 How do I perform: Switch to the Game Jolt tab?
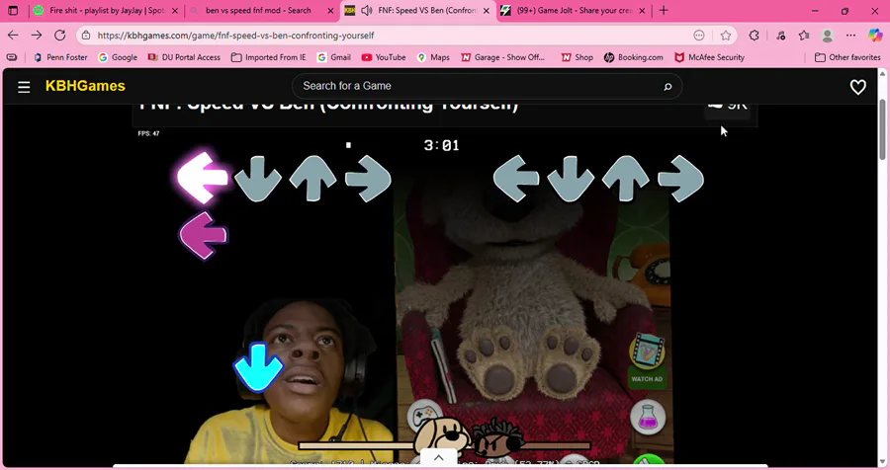574,10
